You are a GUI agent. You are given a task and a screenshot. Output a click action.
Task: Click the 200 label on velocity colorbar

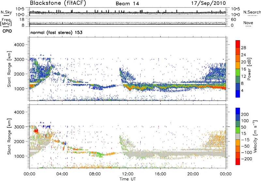click(x=245, y=114)
